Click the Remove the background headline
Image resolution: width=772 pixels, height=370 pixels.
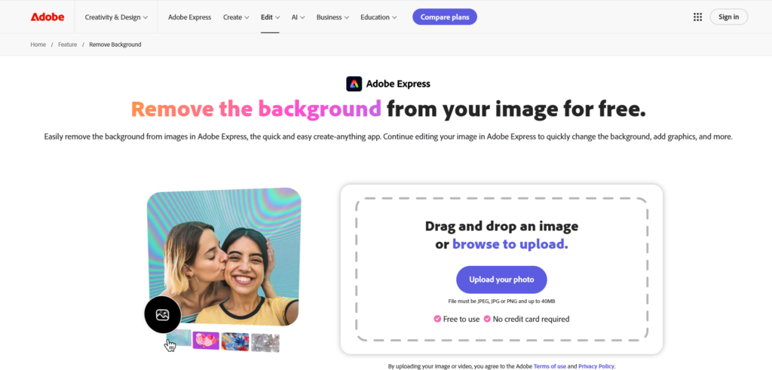pos(256,109)
